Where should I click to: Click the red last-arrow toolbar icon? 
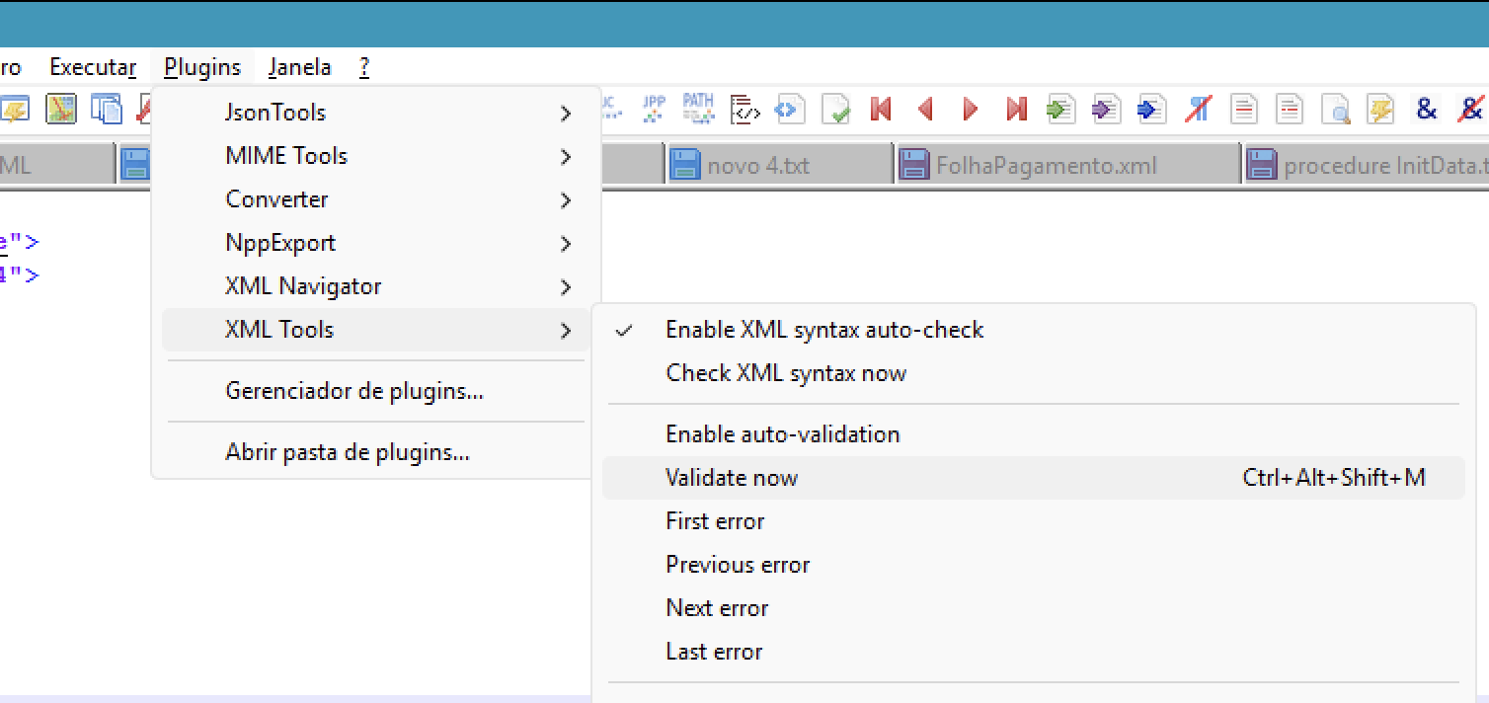point(1016,109)
